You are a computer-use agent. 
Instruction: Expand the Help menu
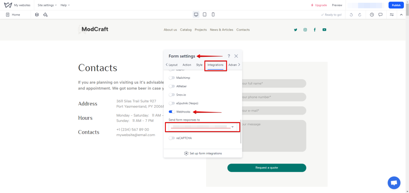65,5
